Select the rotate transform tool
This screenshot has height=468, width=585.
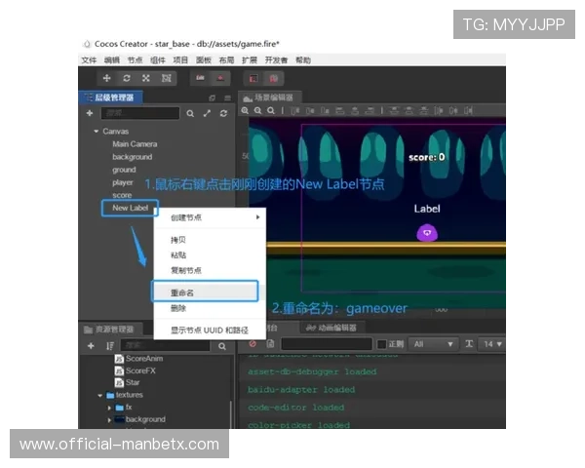126,78
